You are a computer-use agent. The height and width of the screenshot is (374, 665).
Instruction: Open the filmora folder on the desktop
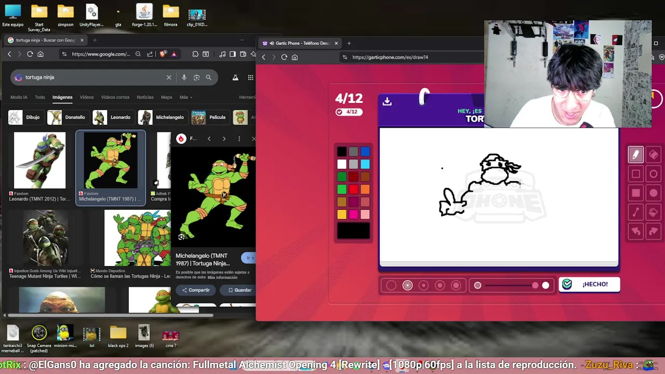coord(170,16)
